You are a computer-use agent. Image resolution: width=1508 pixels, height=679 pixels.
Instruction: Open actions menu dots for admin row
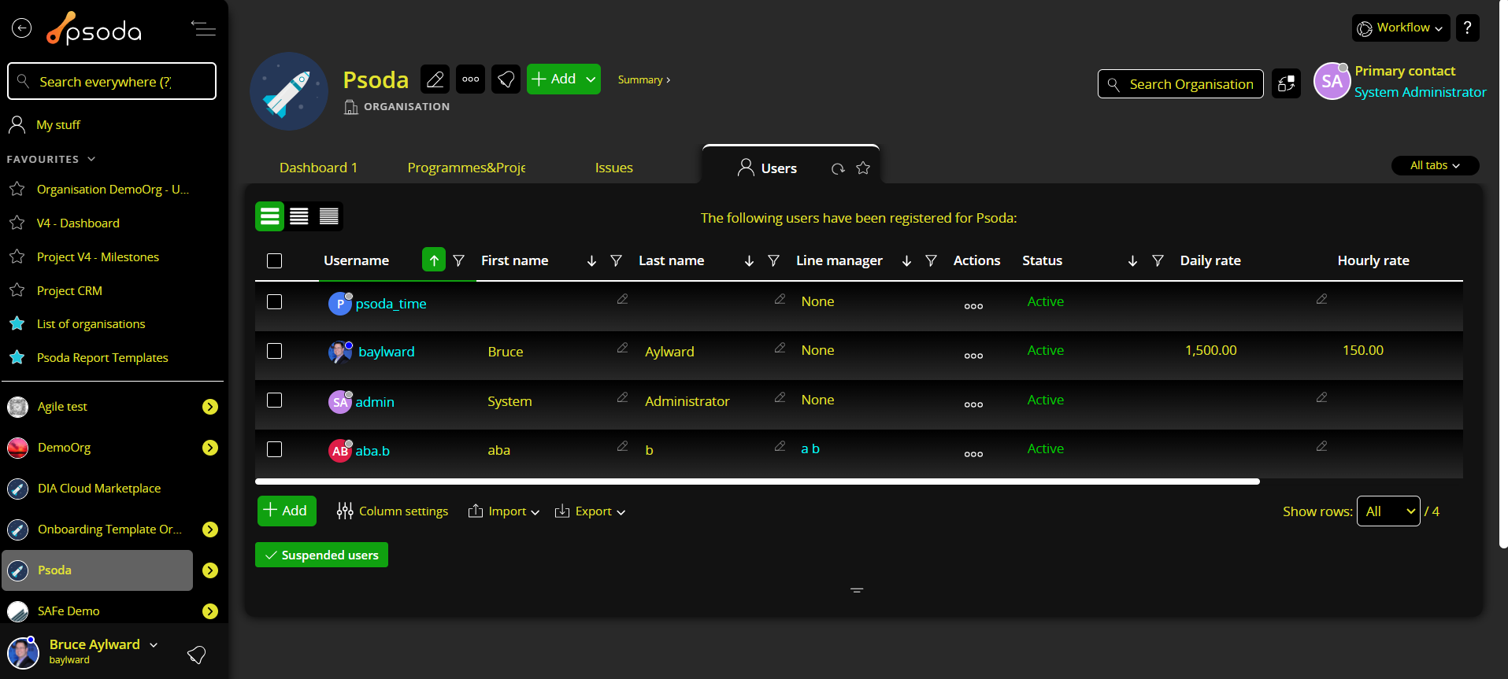pos(973,404)
